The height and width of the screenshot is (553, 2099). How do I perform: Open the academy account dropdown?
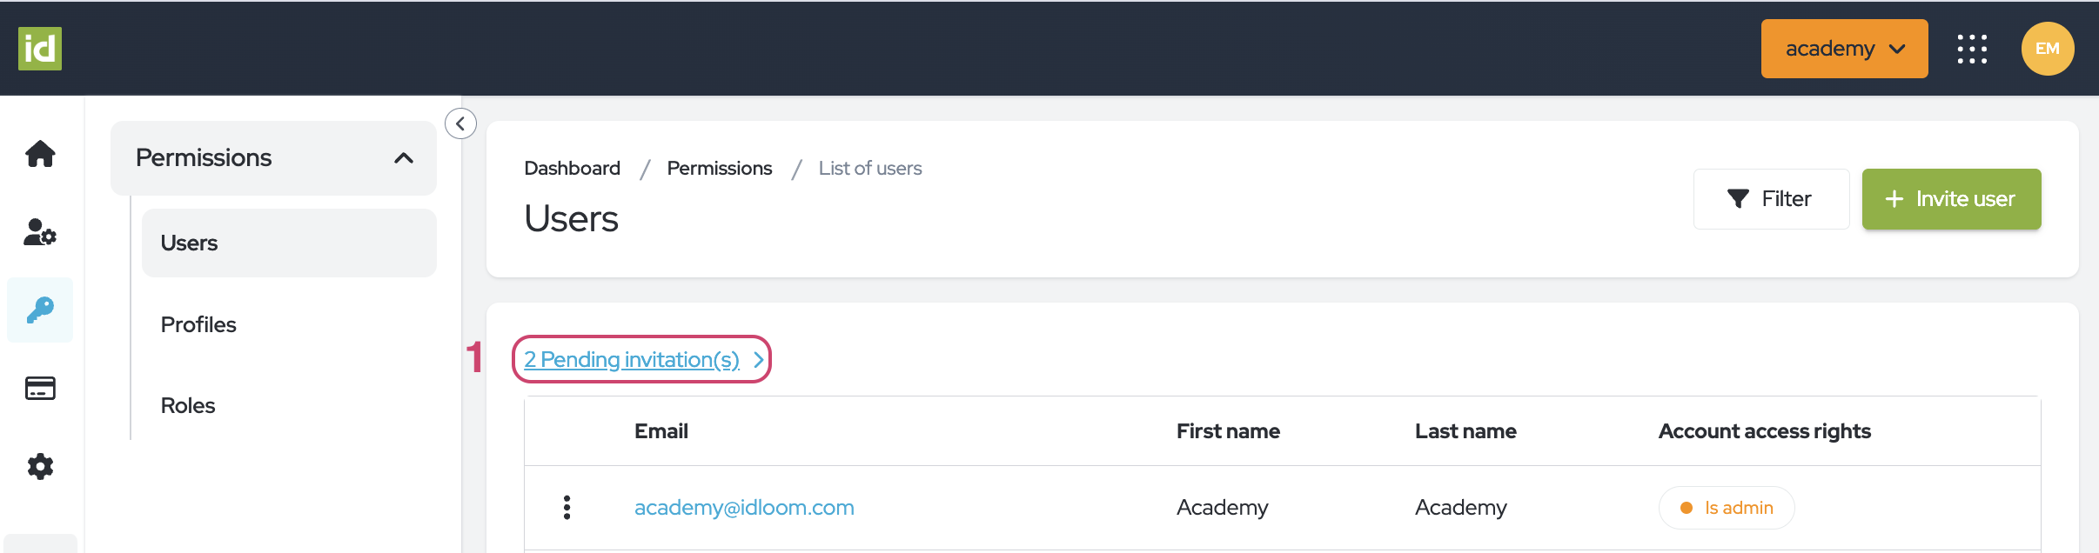(1844, 49)
